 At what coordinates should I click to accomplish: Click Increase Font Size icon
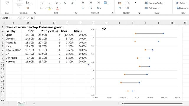pos(65,3)
